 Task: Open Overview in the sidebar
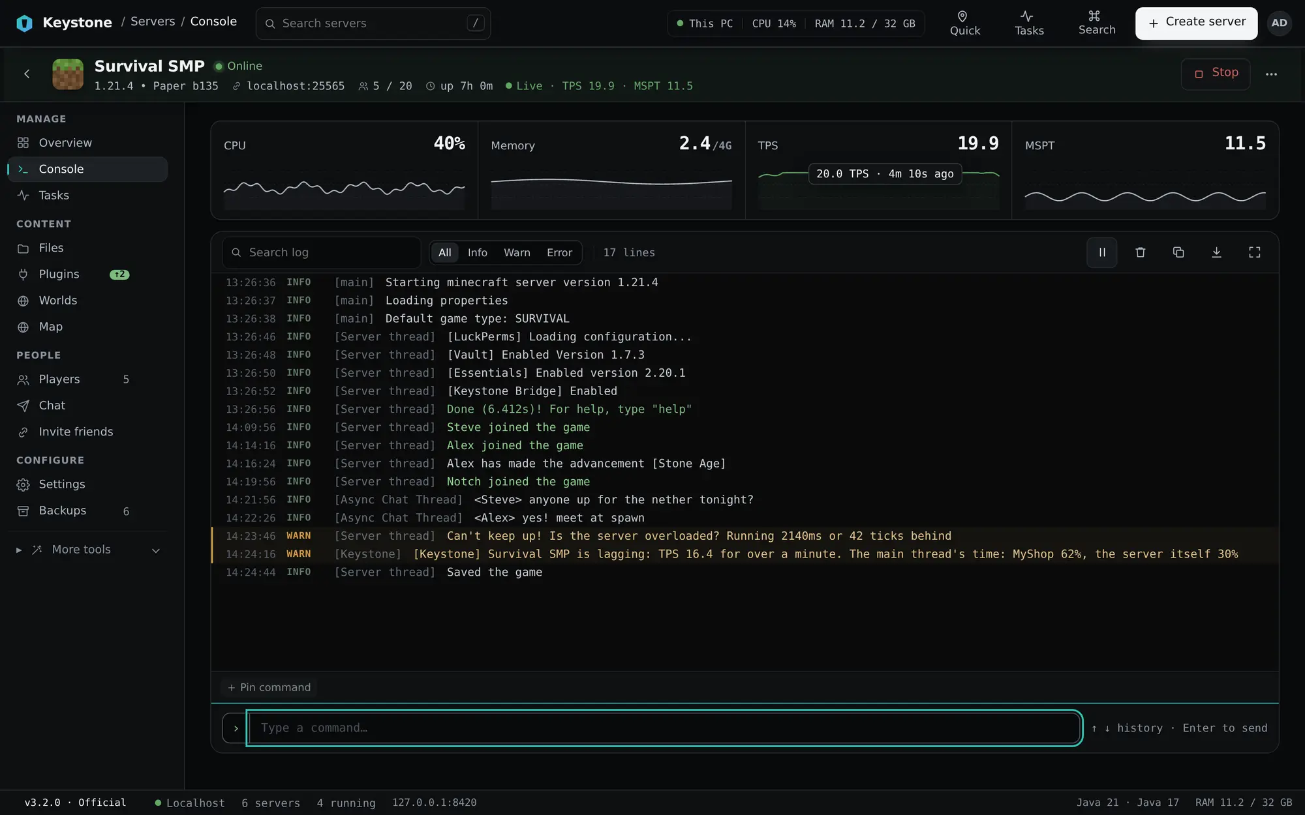[x=87, y=143]
